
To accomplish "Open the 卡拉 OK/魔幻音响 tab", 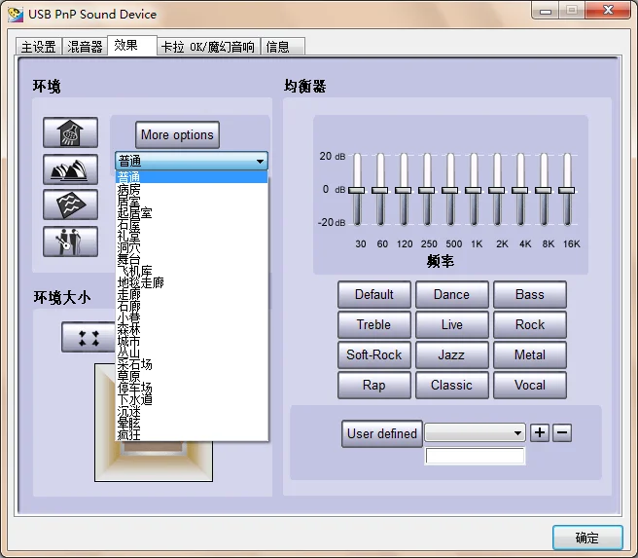I will (208, 47).
